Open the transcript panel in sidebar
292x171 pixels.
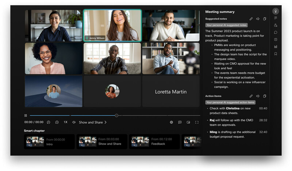(276, 18)
